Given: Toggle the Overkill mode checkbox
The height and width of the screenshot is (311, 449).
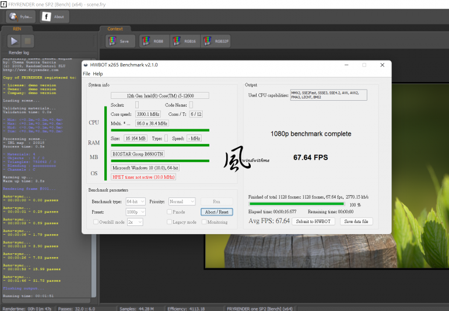Looking at the screenshot, I should 94,222.
